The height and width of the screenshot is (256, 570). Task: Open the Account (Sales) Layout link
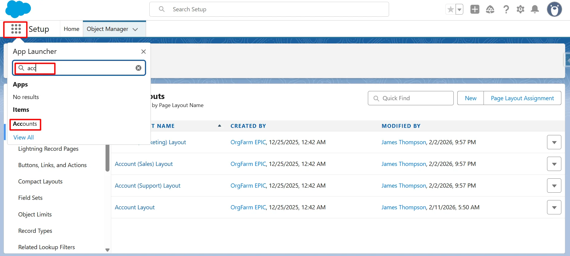pos(144,164)
